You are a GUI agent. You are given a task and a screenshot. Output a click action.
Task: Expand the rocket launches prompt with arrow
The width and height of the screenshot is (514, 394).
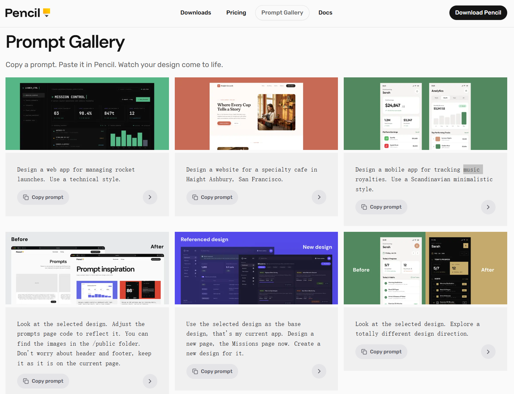click(x=150, y=197)
